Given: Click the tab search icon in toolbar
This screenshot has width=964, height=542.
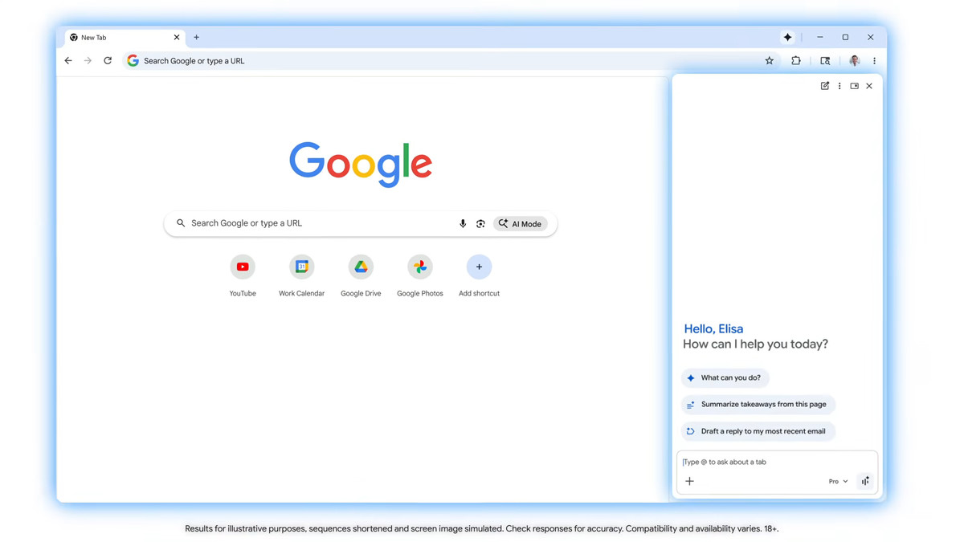Looking at the screenshot, I should pos(825,60).
